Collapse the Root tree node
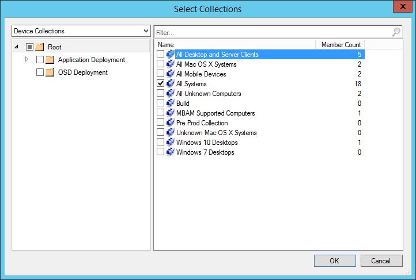The image size is (416, 280). [x=16, y=47]
